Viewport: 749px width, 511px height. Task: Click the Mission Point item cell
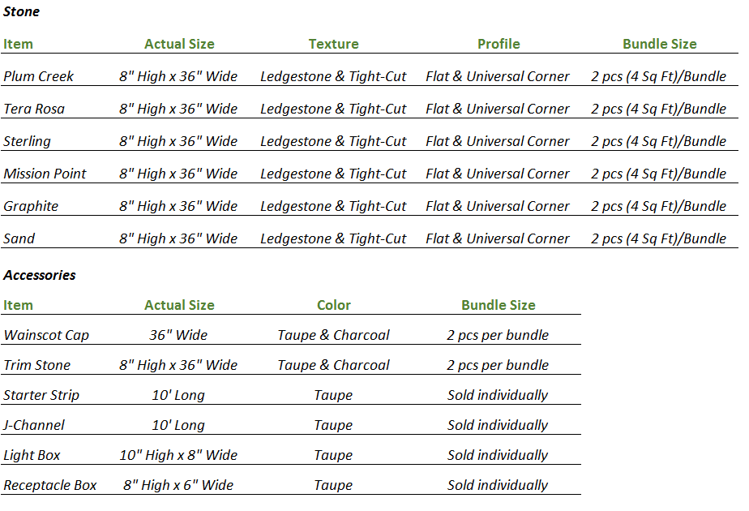coord(45,174)
